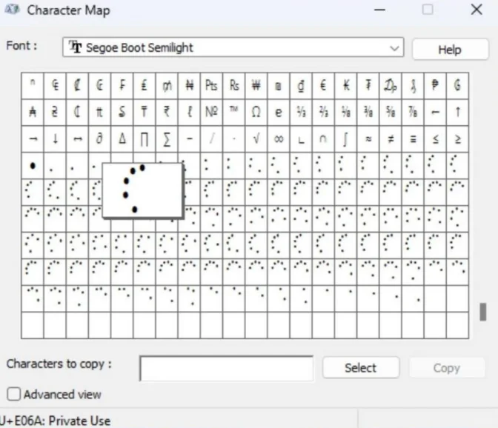
Task: Open the Font dropdown Segoe Boot Semilight
Action: (x=233, y=47)
